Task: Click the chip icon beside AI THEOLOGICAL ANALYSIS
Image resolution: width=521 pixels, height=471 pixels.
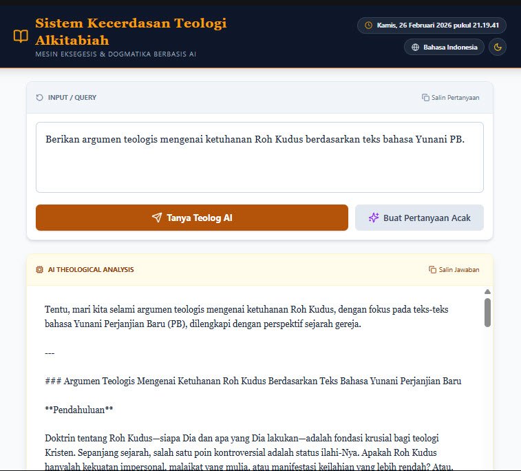Action: 39,269
